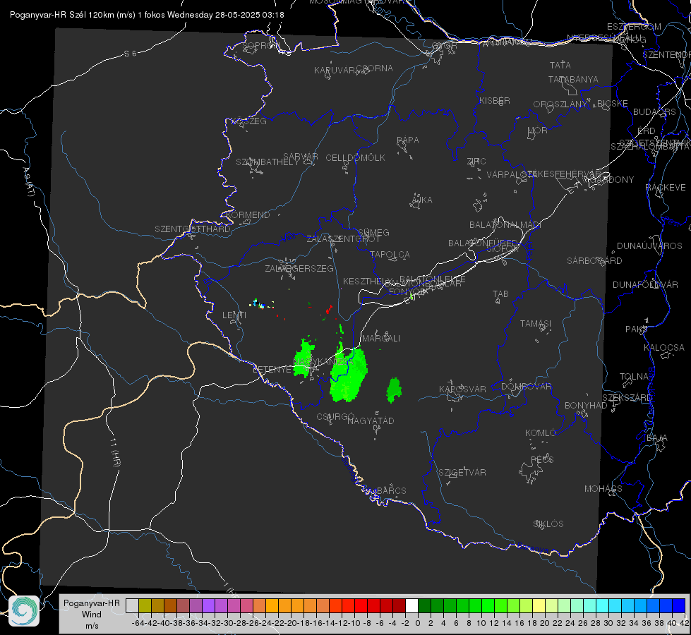The image size is (691, 635).
Task: Select the TOLNA label
Action: pyautogui.click(x=634, y=377)
